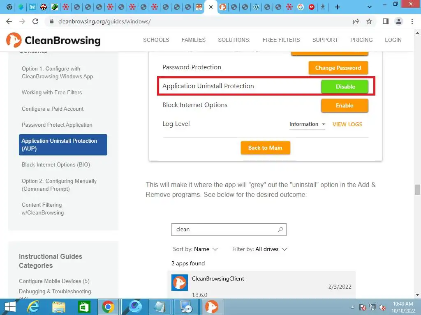Open a new browser tab
This screenshot has height=315, width=421.
[338, 7]
